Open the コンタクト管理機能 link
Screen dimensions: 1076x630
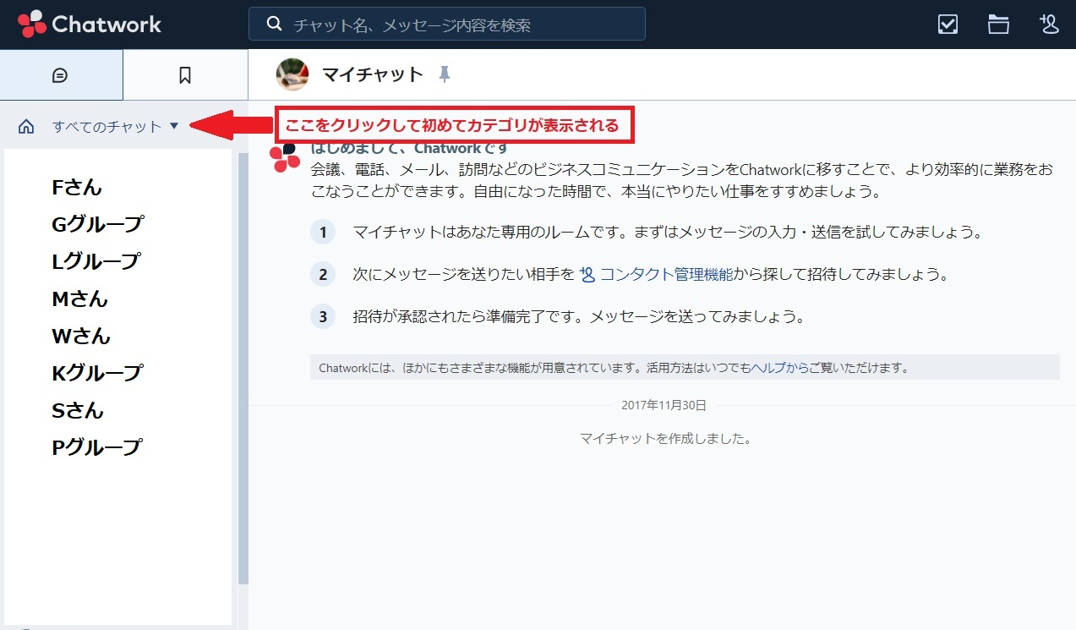click(x=666, y=275)
